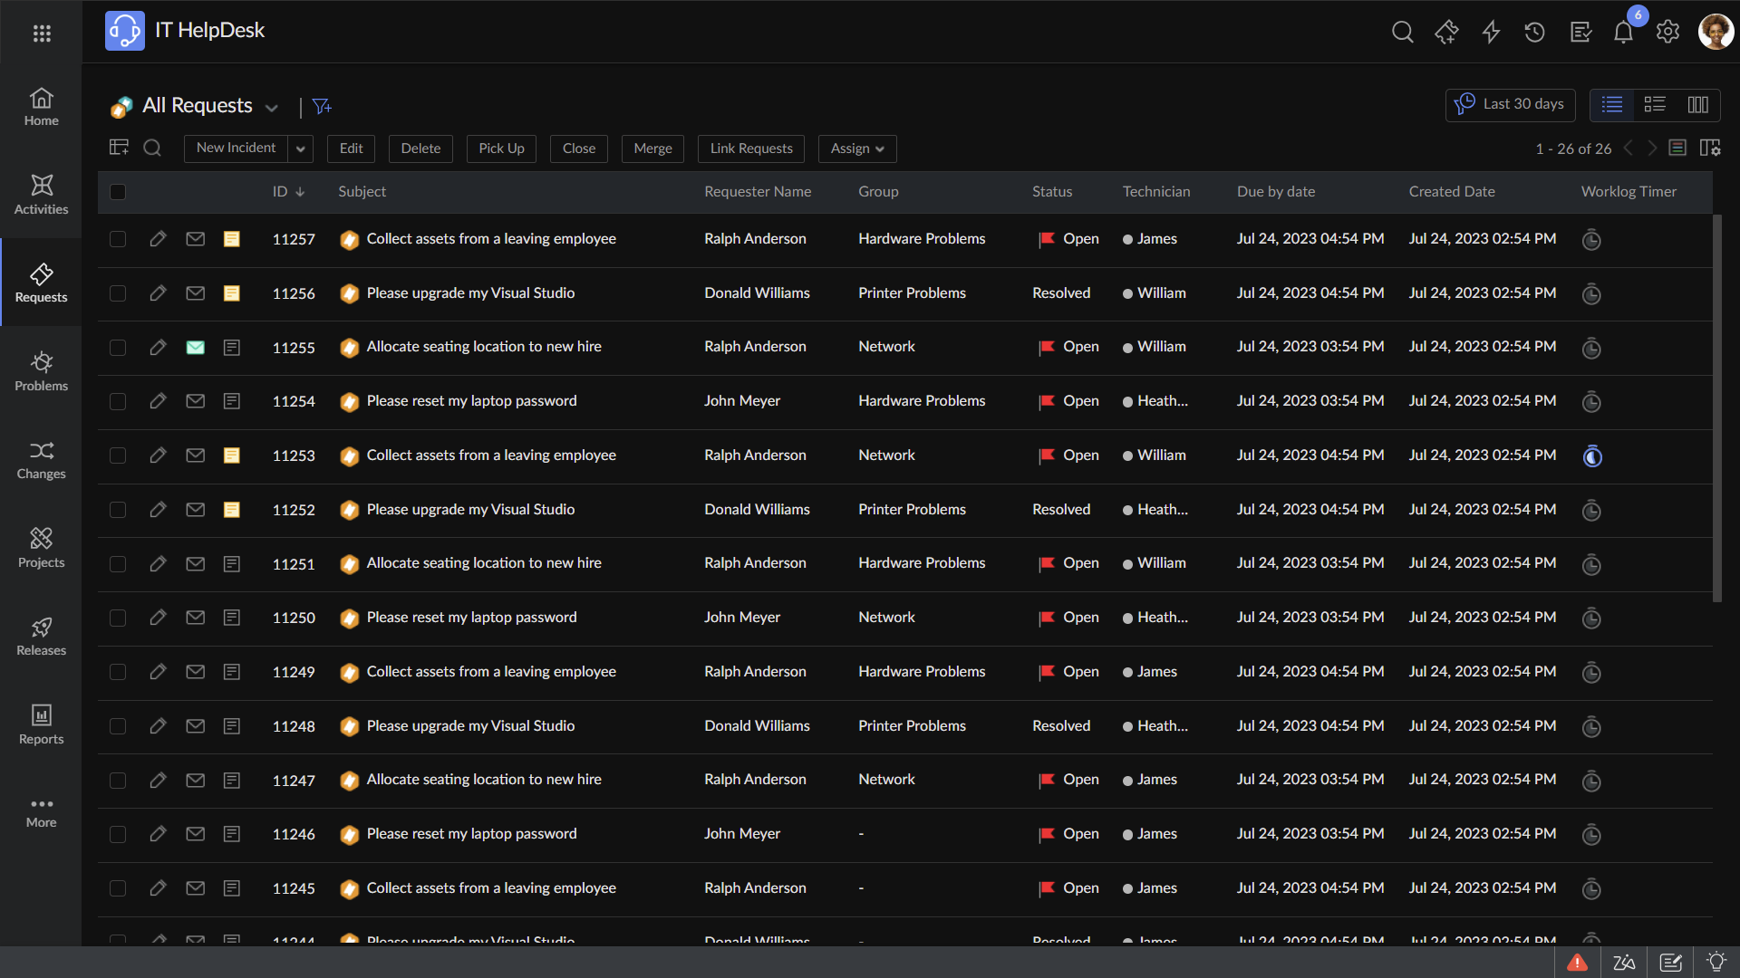This screenshot has width=1740, height=978.
Task: Open the notifications bell icon
Action: 1623,33
